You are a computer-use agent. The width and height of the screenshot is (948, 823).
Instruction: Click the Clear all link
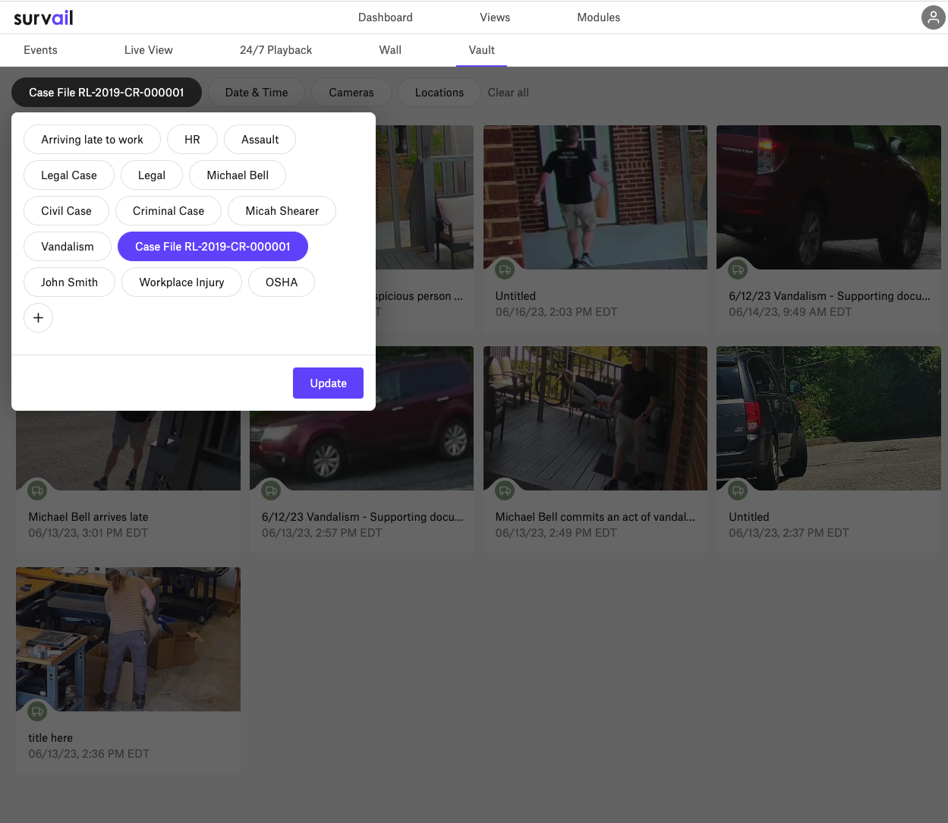pyautogui.click(x=509, y=93)
